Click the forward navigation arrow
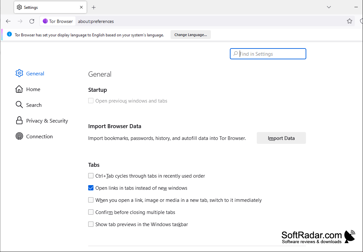Screen dimensions: 363x252 (x=20, y=21)
